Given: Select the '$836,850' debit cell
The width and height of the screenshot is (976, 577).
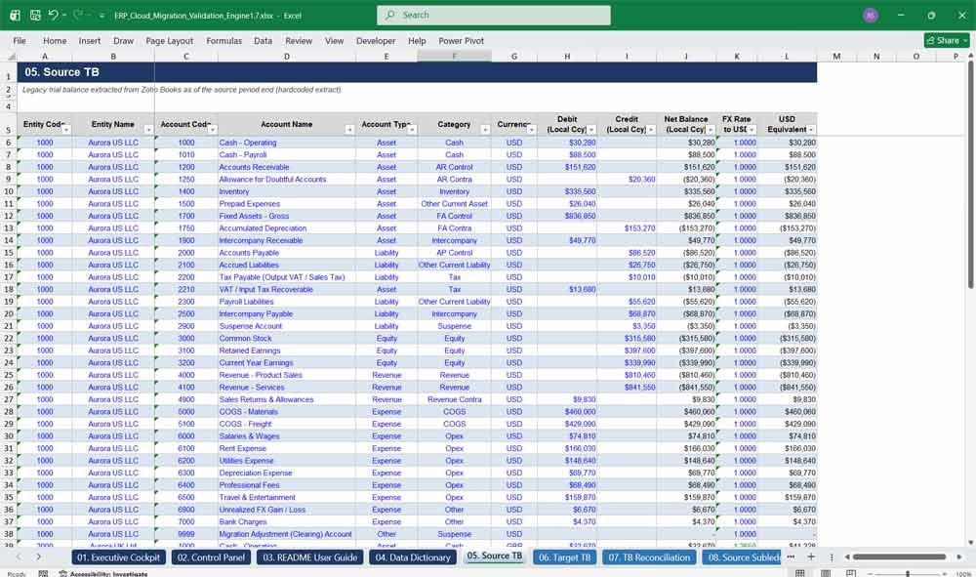Looking at the screenshot, I should pyautogui.click(x=567, y=216).
